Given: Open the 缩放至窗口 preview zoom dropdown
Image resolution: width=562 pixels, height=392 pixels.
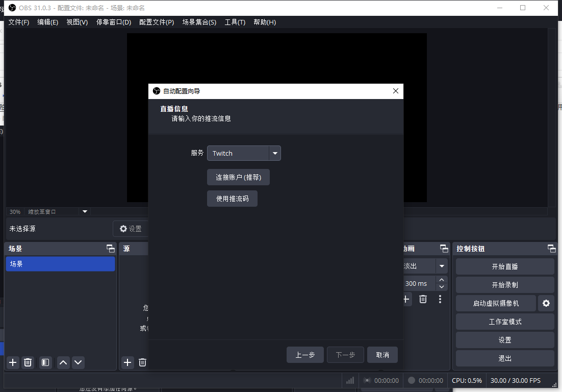Looking at the screenshot, I should point(85,211).
